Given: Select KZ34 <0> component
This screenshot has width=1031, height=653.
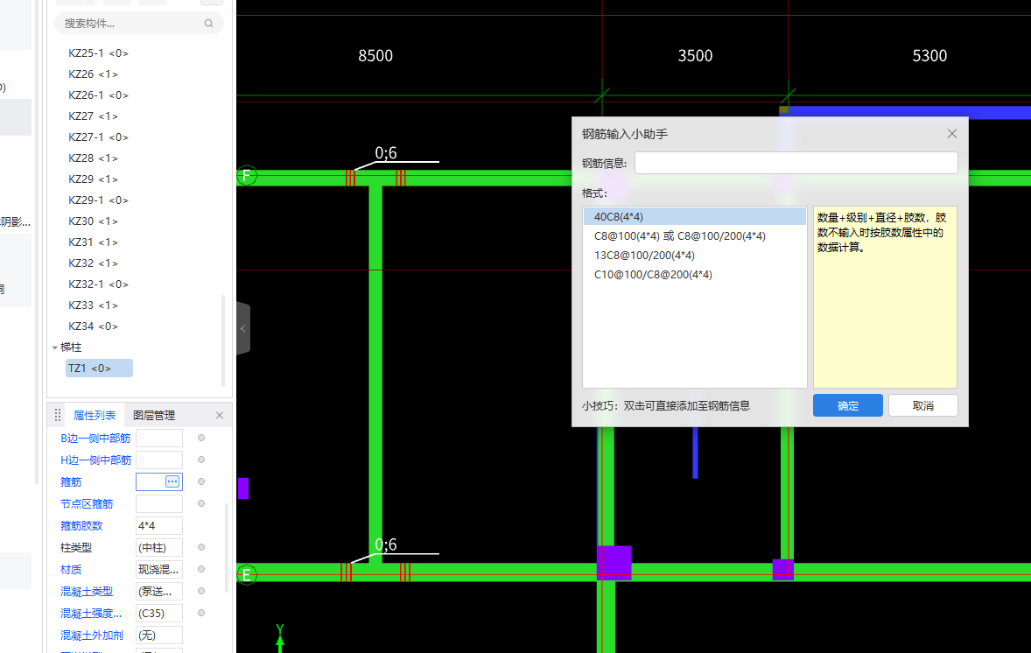Looking at the screenshot, I should pos(93,326).
